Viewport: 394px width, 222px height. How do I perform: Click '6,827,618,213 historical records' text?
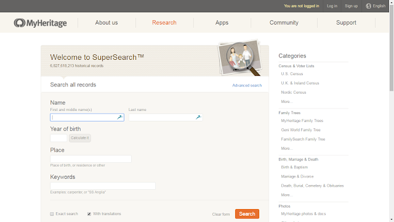coord(76,66)
